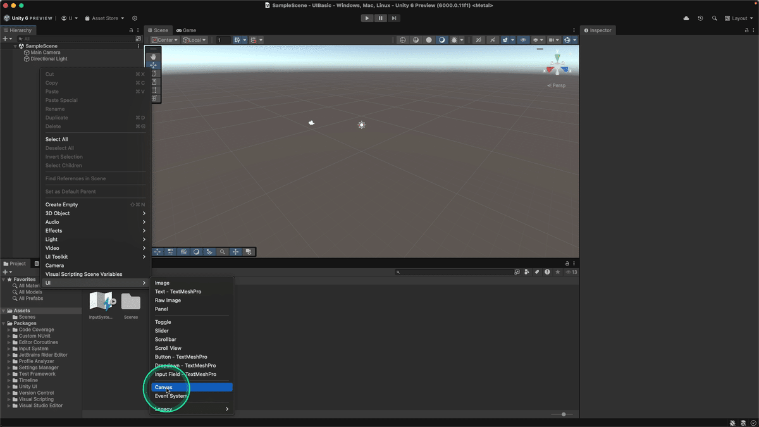Screen dimensions: 759x427
Task: Open search by type filter icon
Action: [527, 272]
